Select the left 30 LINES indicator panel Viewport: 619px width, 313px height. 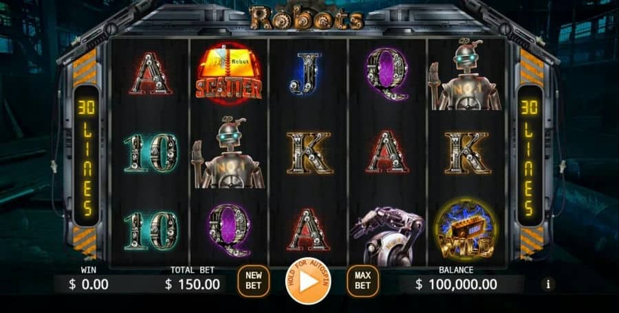coord(86,156)
